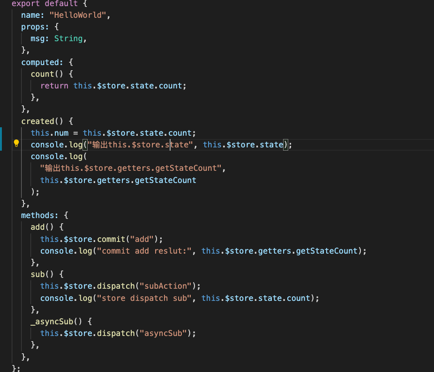
Task: Click the props keyword
Action: coord(33,27)
